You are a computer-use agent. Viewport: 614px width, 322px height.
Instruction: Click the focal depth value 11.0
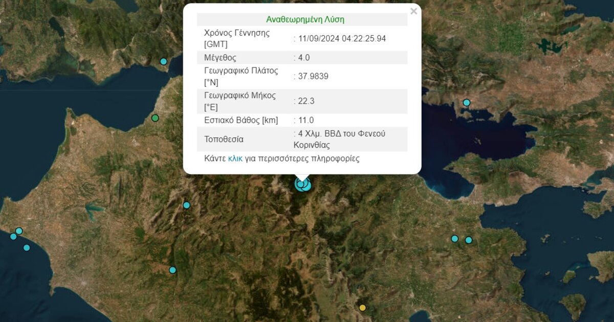tap(306, 121)
